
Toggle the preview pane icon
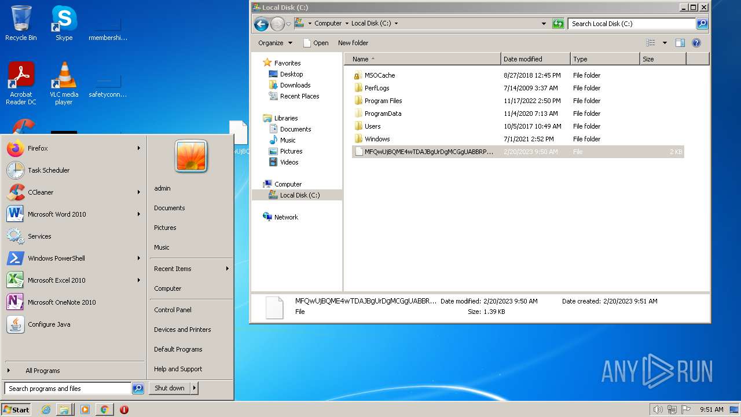[x=680, y=43]
